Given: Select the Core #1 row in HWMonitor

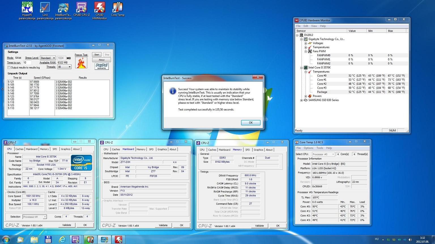Looking at the screenshot, I should tap(352, 80).
